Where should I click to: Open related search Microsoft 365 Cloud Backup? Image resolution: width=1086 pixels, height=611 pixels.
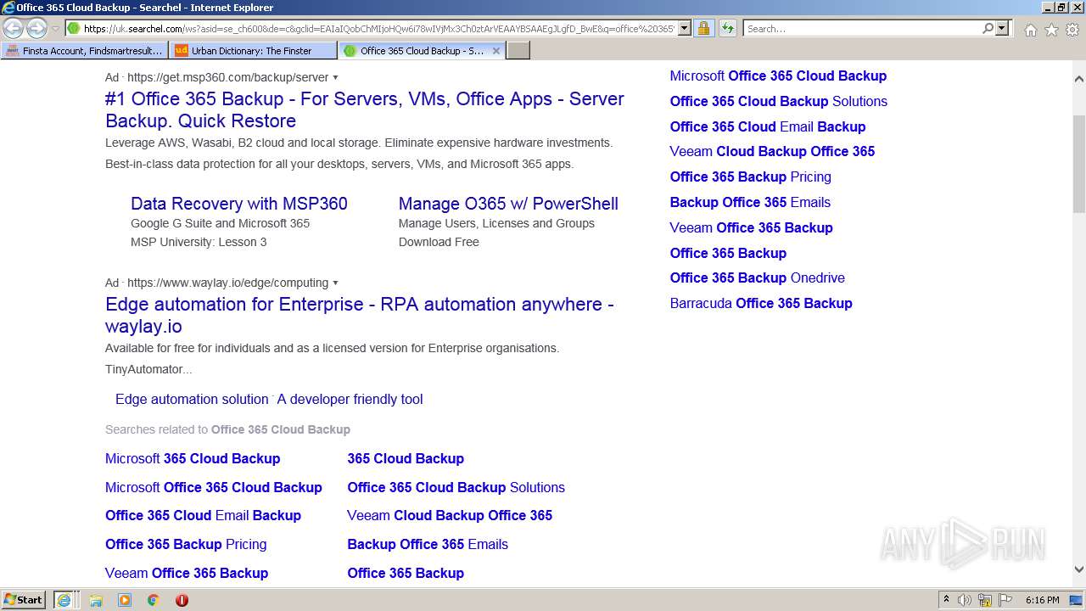[193, 458]
